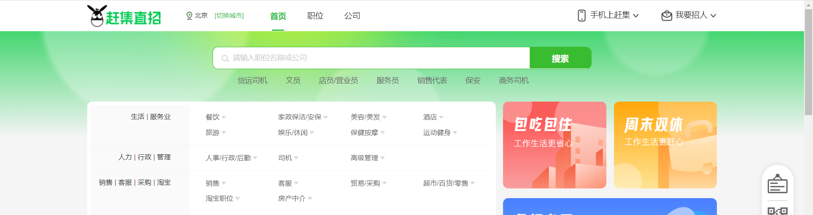The width and height of the screenshot is (813, 215).
Task: Click the 销售 | 客服 | 采购 | 淘宝 heading
Action: [135, 183]
